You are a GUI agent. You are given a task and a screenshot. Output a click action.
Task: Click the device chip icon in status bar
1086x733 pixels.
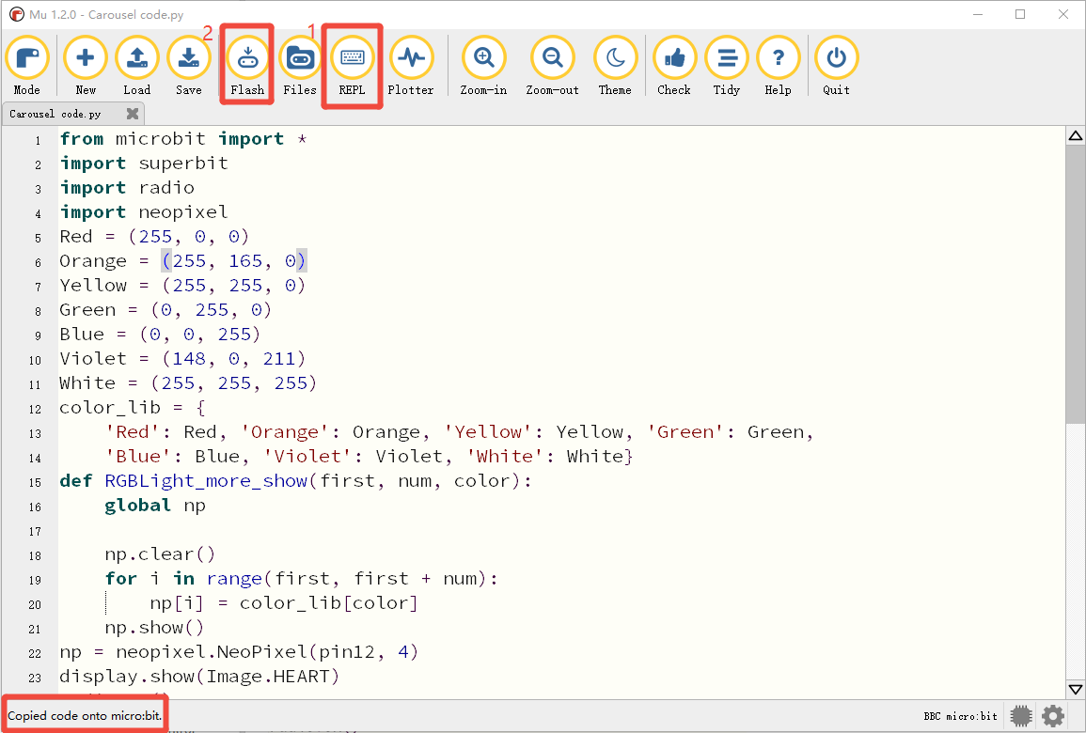(x=1021, y=716)
